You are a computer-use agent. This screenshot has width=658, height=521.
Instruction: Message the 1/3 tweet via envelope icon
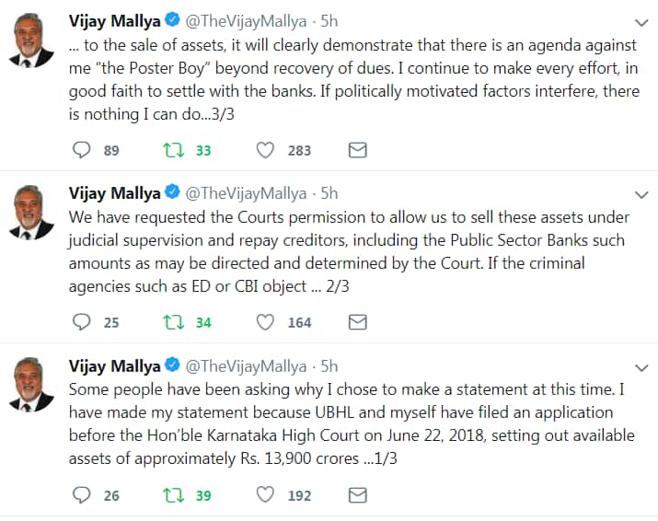[x=357, y=495]
